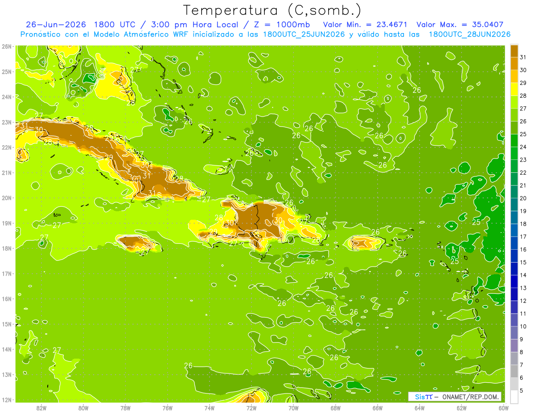The height and width of the screenshot is (414, 535).
Task: Click the "76W" longitude axis label
Action: coord(167,407)
